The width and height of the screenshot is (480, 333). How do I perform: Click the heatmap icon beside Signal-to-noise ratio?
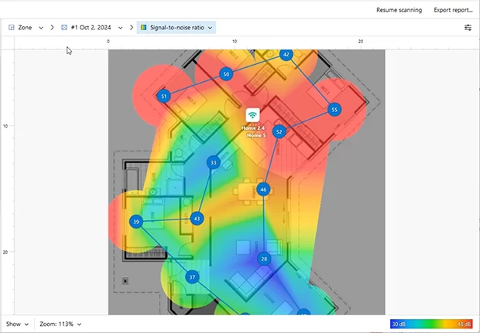(x=143, y=28)
